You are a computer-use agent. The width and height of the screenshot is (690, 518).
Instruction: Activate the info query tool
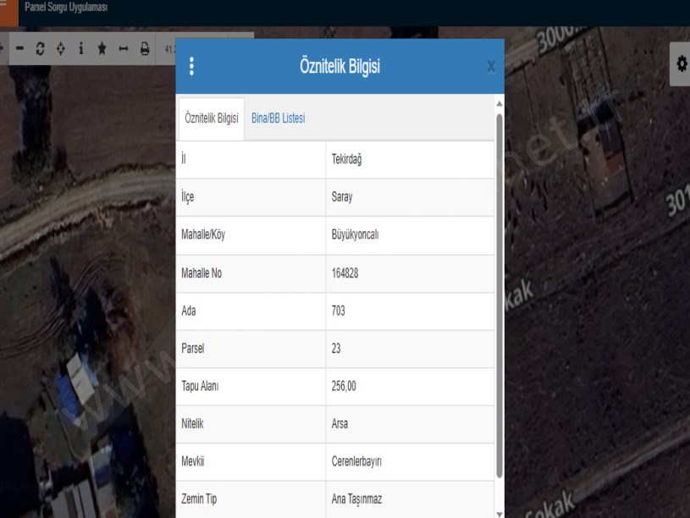pyautogui.click(x=80, y=49)
